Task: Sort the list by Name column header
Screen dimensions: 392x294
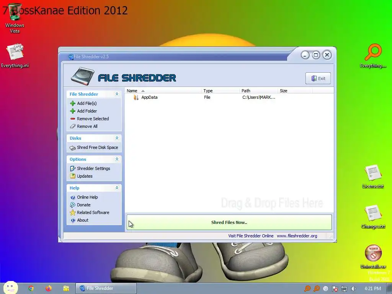Action: tap(163, 90)
